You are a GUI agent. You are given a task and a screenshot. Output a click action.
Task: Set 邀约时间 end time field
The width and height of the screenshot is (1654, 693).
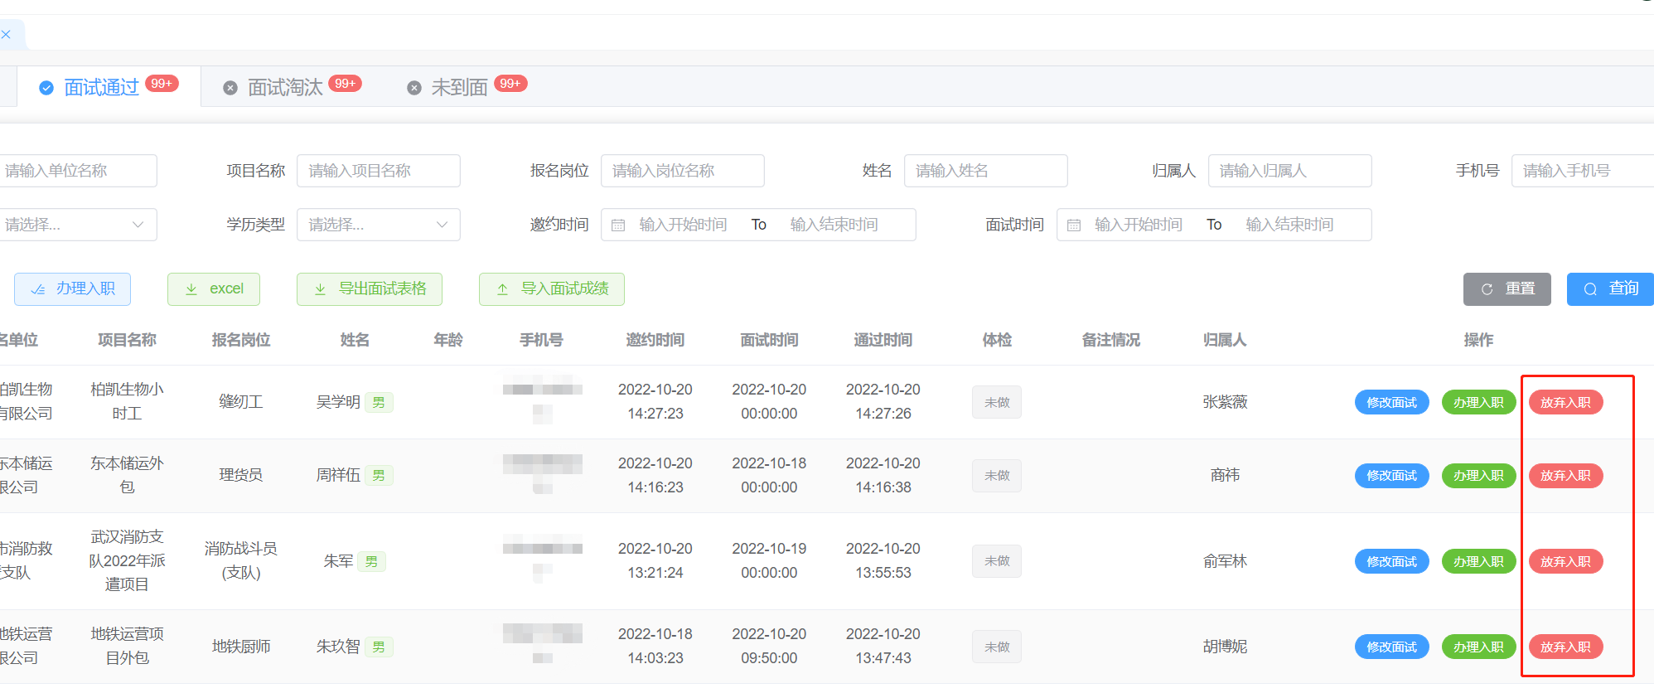[x=834, y=225]
